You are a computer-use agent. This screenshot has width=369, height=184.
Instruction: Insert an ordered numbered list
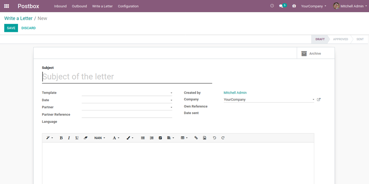pos(152,138)
